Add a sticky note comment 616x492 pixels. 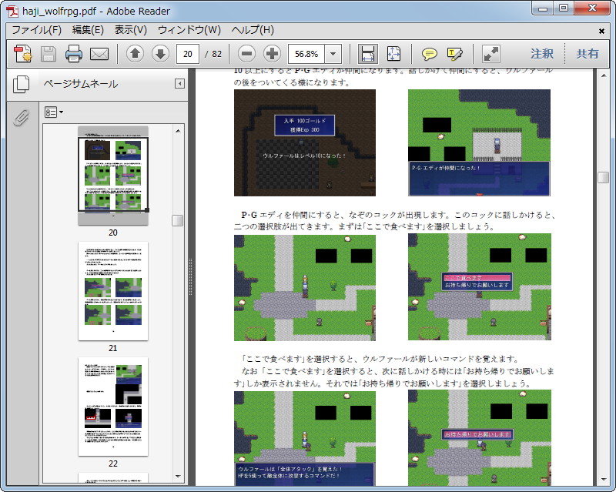click(429, 54)
